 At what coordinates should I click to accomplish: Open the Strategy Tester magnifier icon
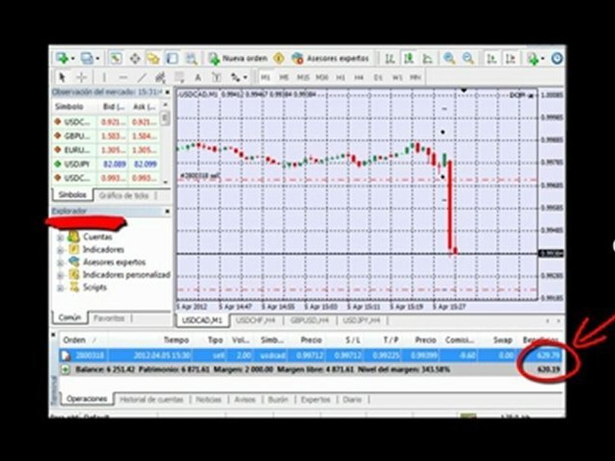click(191, 58)
